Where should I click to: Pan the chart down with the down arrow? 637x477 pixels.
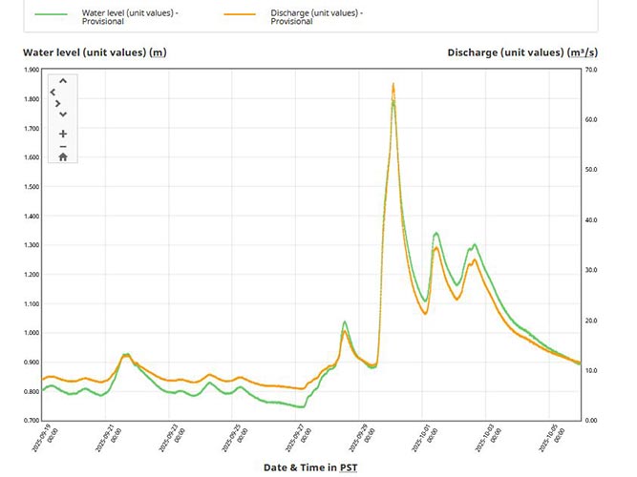[63, 114]
